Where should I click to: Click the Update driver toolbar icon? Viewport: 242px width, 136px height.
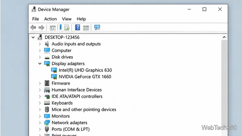click(67, 28)
